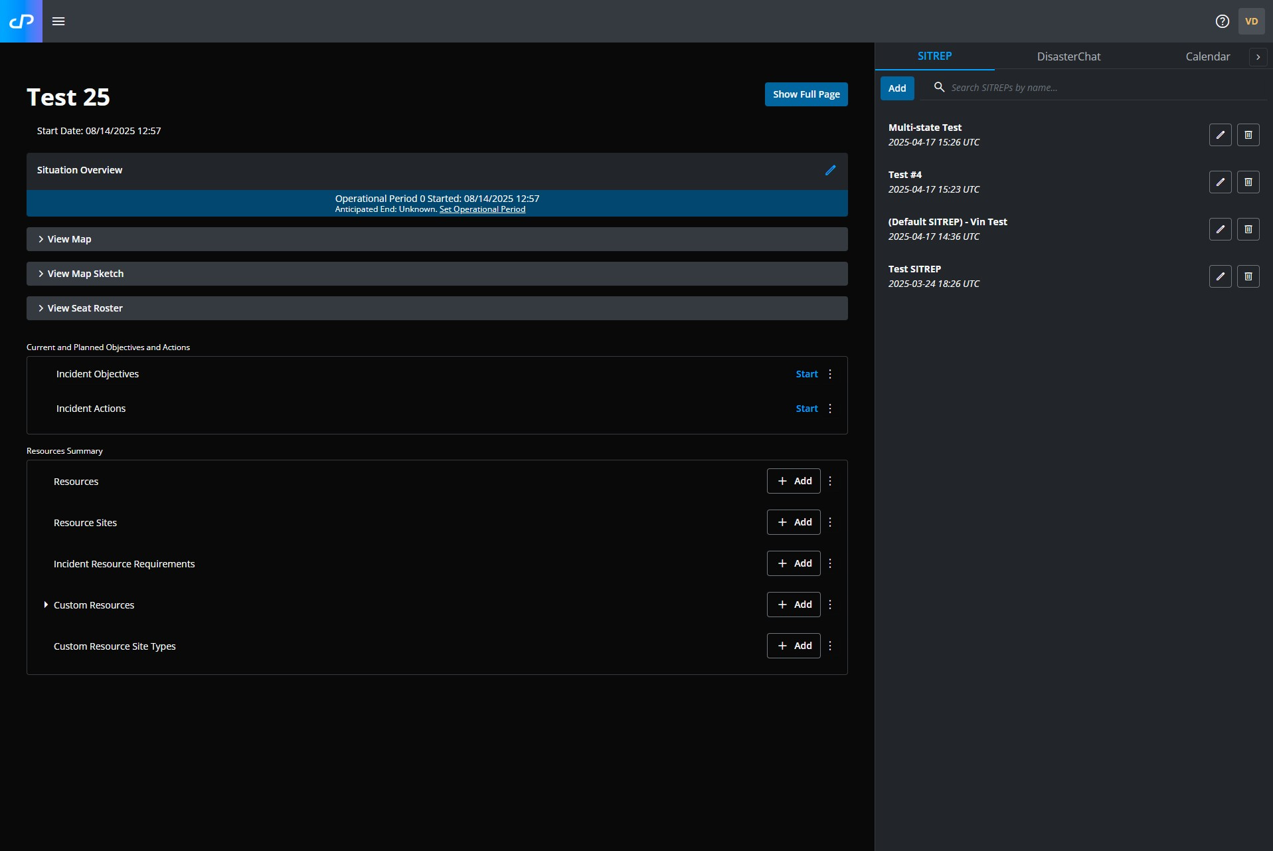Edit the Test SITREP entry

(1221, 276)
